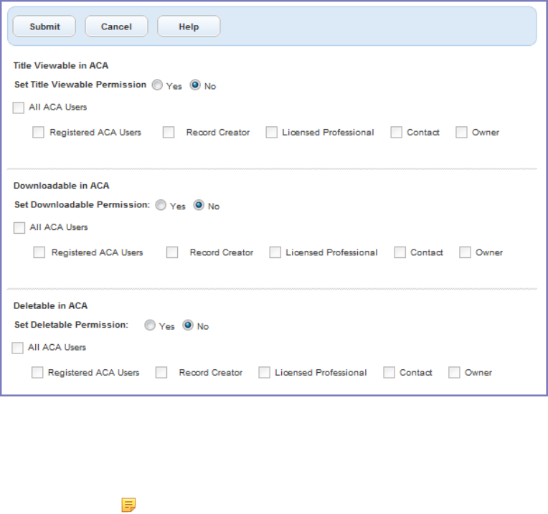Click the 'Set Deletable Permission:' label
Image resolution: width=548 pixels, height=514 pixels.
(x=71, y=325)
